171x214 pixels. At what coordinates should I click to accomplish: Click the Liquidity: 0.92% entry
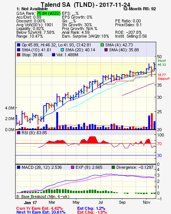[x=30, y=29]
